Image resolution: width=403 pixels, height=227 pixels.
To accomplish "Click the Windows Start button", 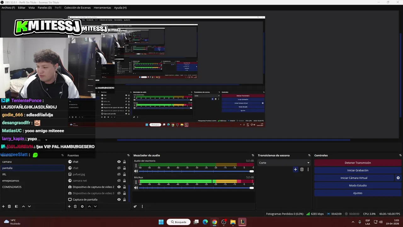I will pos(161,222).
